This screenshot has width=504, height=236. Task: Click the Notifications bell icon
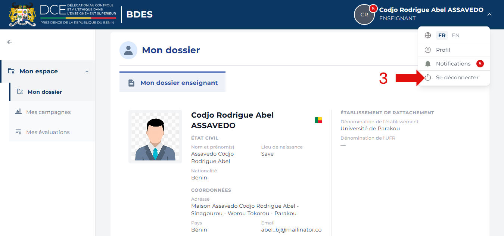point(428,64)
